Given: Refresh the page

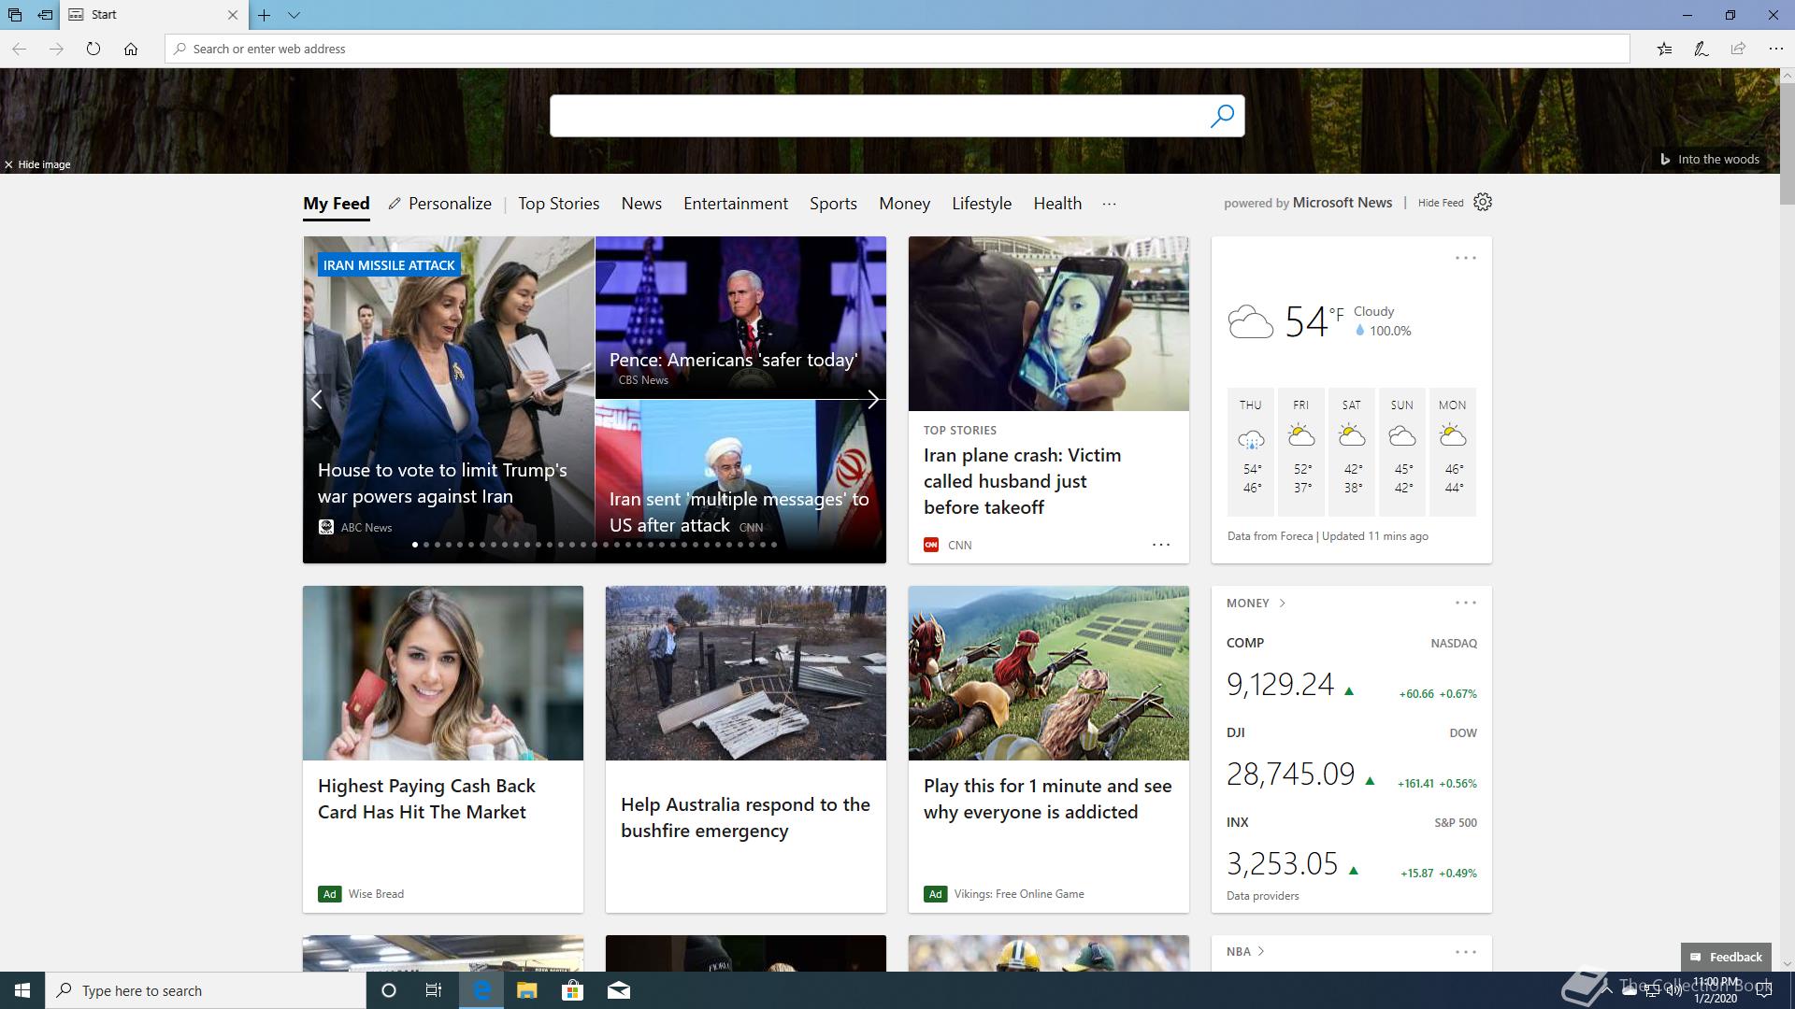Looking at the screenshot, I should [x=93, y=49].
